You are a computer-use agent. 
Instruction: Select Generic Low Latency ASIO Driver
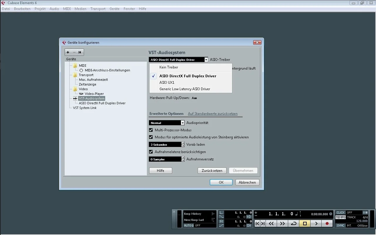coord(185,89)
